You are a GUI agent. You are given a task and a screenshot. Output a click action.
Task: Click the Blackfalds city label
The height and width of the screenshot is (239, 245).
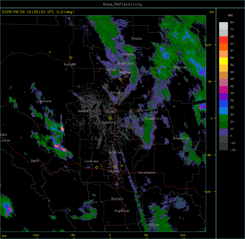coord(125,63)
